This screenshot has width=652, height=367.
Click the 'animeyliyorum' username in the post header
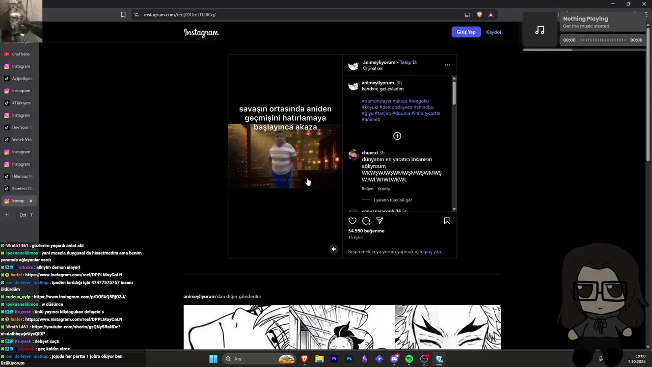(x=379, y=62)
